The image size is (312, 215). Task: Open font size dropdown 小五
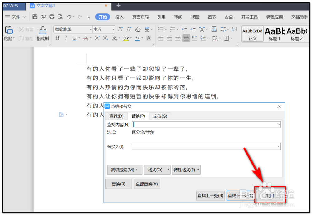113,30
